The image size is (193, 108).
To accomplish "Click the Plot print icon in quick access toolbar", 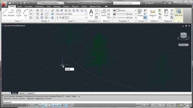I will point(24,3).
